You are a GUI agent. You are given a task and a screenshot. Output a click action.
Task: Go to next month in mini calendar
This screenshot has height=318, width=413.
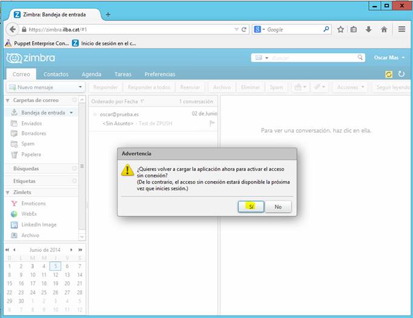(71, 250)
